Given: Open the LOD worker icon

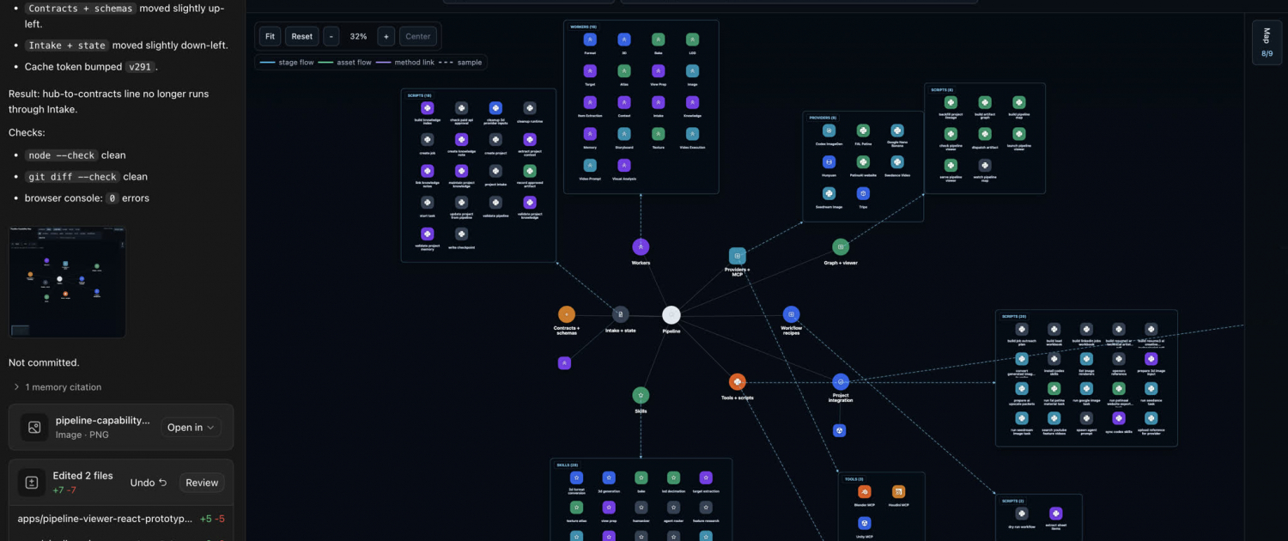Looking at the screenshot, I should pos(692,40).
